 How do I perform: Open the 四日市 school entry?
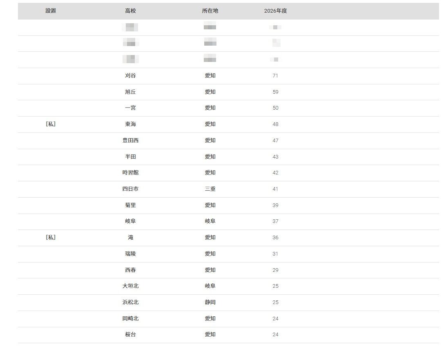coord(130,189)
